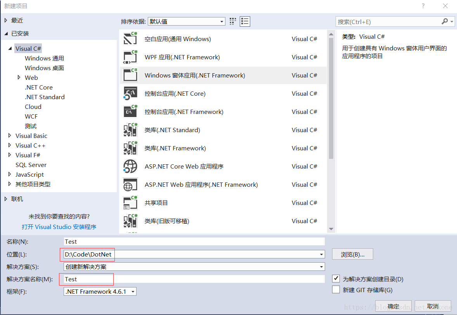The height and width of the screenshot is (315, 457).
Task: Expand the JavaScript node
Action: (x=10, y=174)
